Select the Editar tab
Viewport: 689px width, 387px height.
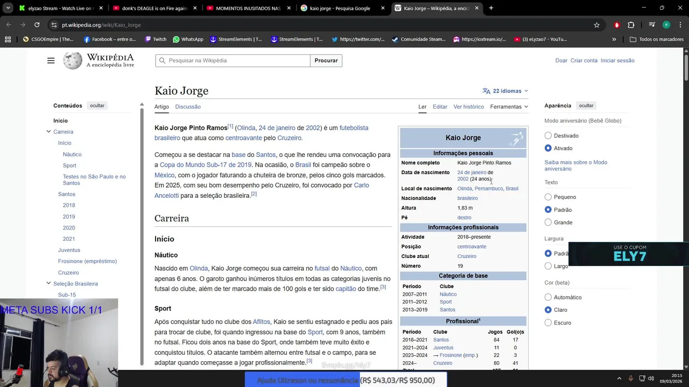tap(440, 106)
